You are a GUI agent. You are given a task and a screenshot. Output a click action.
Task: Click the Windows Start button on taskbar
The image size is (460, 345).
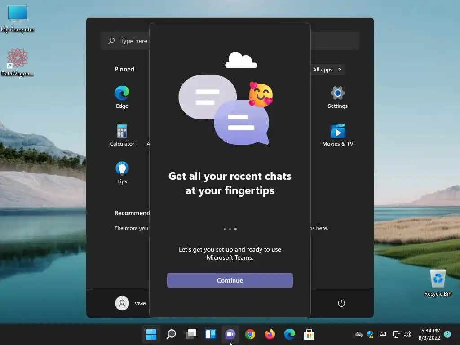click(x=151, y=334)
